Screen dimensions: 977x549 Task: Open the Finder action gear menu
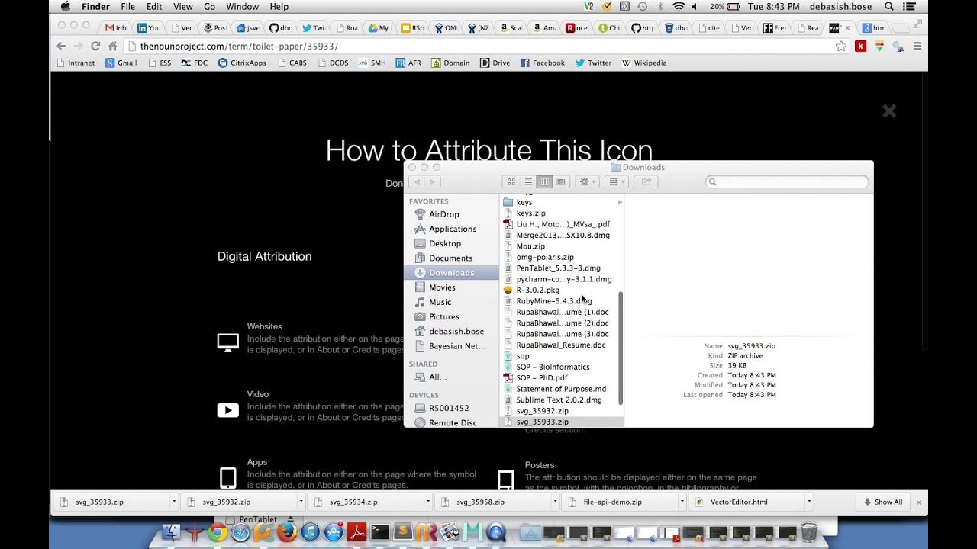[588, 181]
